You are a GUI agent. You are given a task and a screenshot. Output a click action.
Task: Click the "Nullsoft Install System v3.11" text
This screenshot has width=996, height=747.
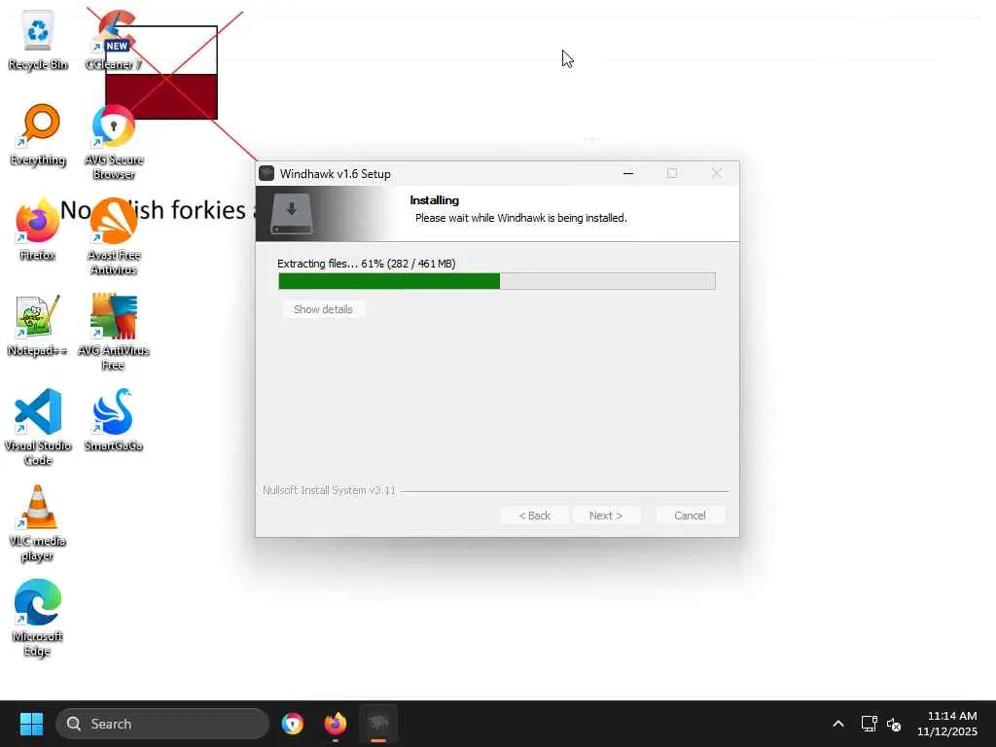(329, 490)
